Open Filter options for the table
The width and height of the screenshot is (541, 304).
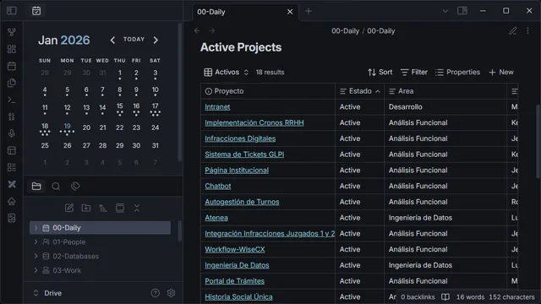click(x=413, y=73)
